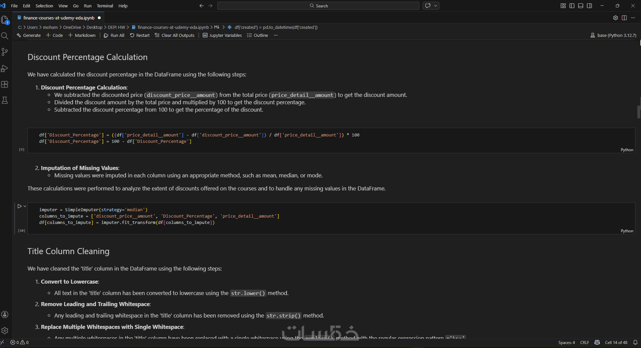641x348 pixels.
Task: Open notebook toolbar overflow ellipsis
Action: click(x=276, y=35)
